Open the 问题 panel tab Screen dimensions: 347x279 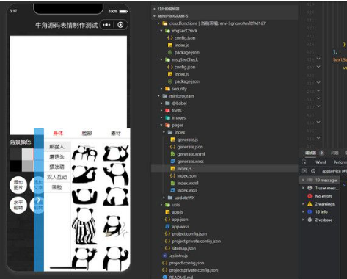335,153
